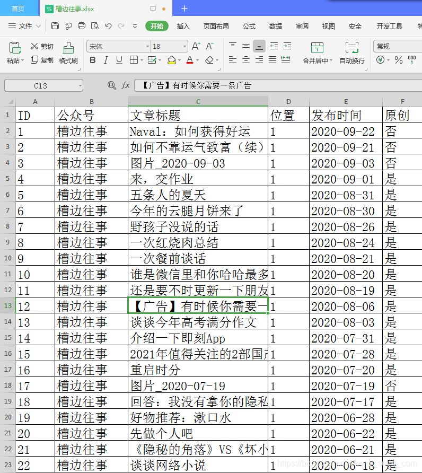The image size is (422, 473).
Task: Open the fill color dropdown arrow
Action: (x=180, y=60)
